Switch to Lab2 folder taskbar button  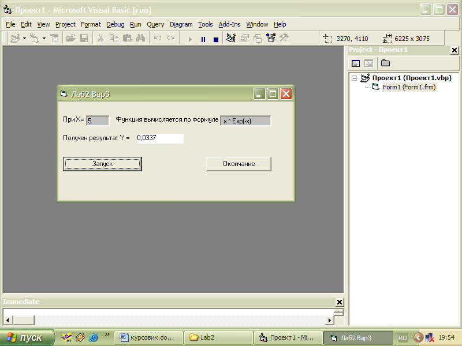[x=218, y=337]
